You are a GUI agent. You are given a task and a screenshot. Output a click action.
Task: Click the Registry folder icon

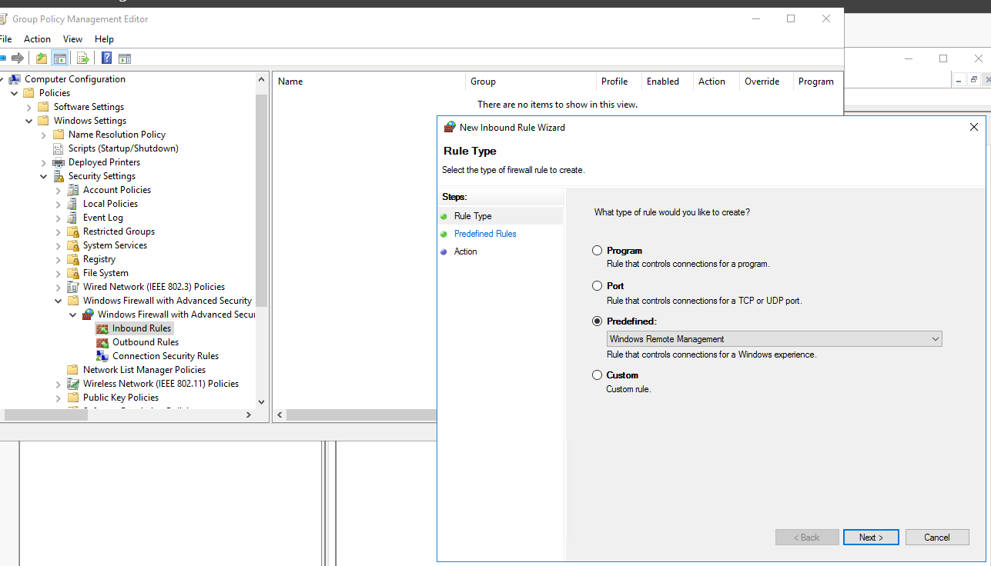pyautogui.click(x=73, y=259)
